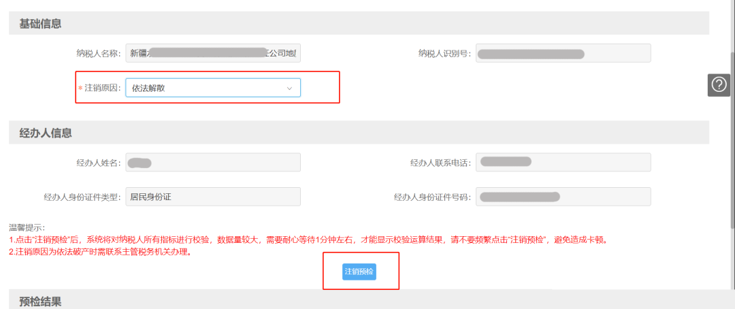
Task: Click the 依法解散 text in the combo box
Action: (x=148, y=88)
